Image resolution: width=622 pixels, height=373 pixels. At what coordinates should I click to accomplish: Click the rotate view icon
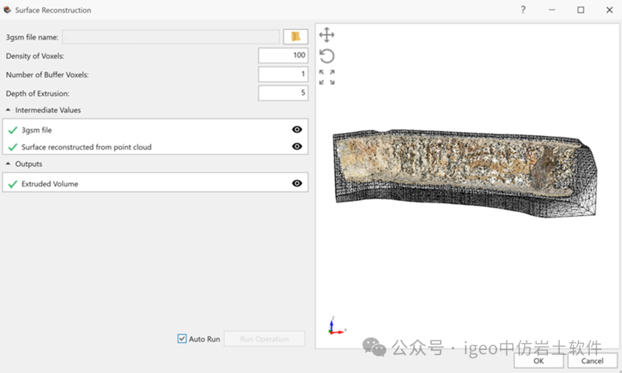click(x=327, y=56)
